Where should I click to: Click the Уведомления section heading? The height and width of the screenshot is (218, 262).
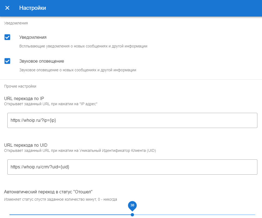click(x=16, y=23)
